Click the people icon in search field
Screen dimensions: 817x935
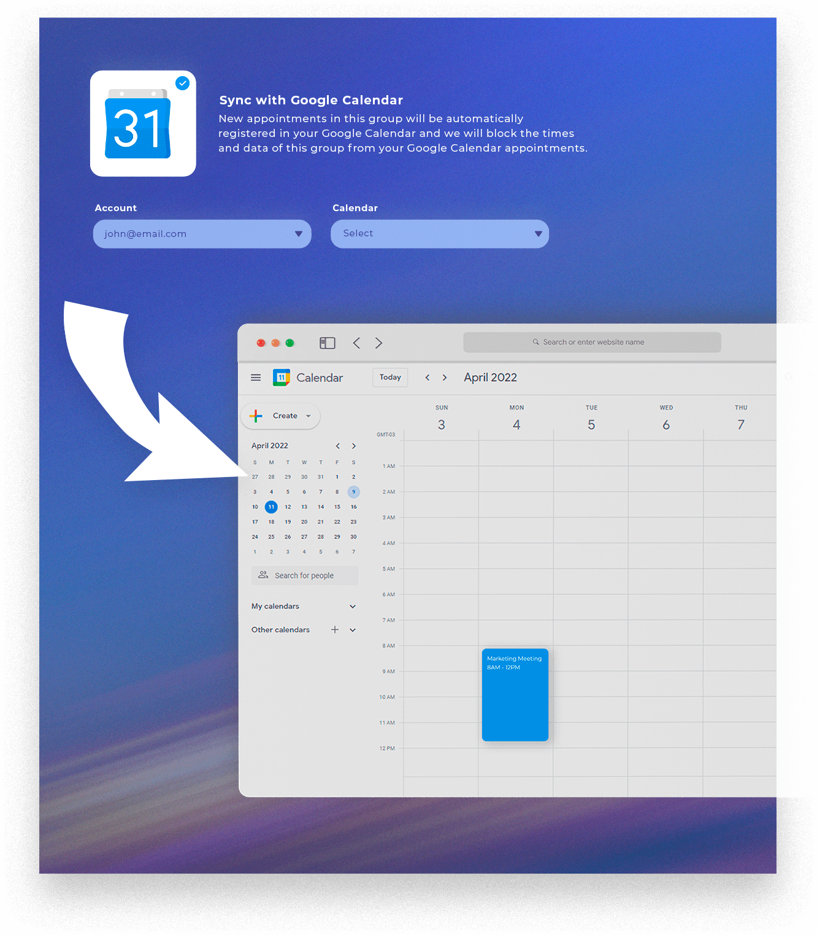[263, 575]
